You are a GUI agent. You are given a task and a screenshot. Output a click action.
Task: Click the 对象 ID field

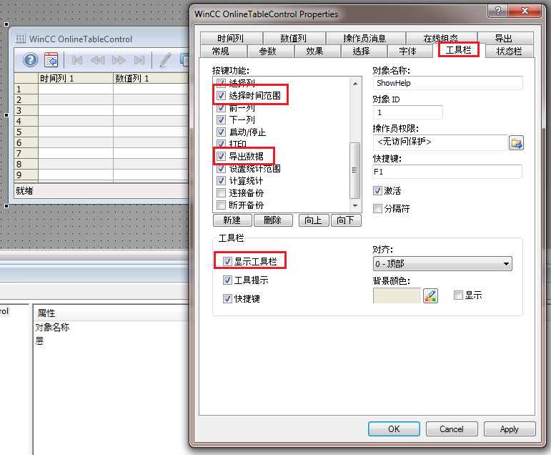[x=407, y=112]
